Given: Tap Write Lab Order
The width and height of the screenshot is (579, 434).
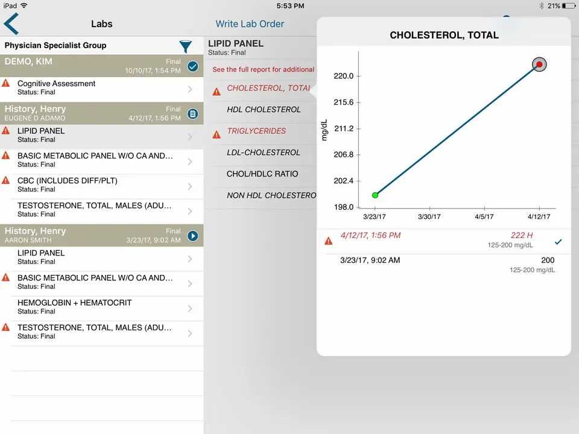Looking at the screenshot, I should [x=250, y=24].
